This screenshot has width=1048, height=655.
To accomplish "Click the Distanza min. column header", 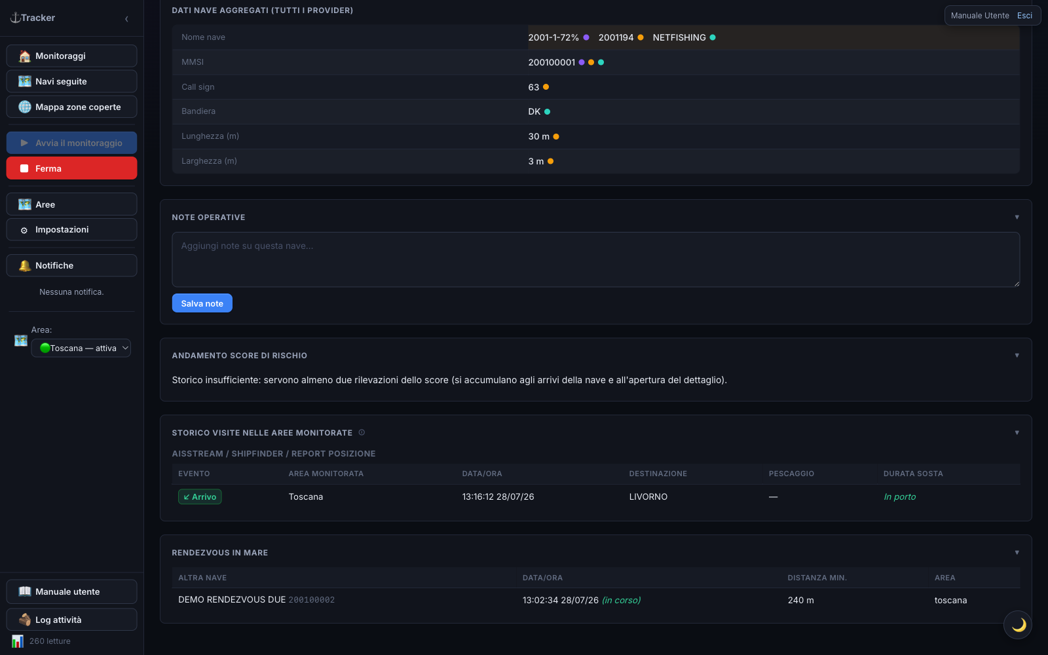I will pos(817,578).
